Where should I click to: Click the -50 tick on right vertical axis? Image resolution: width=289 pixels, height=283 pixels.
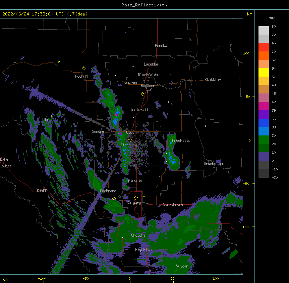point(246,184)
